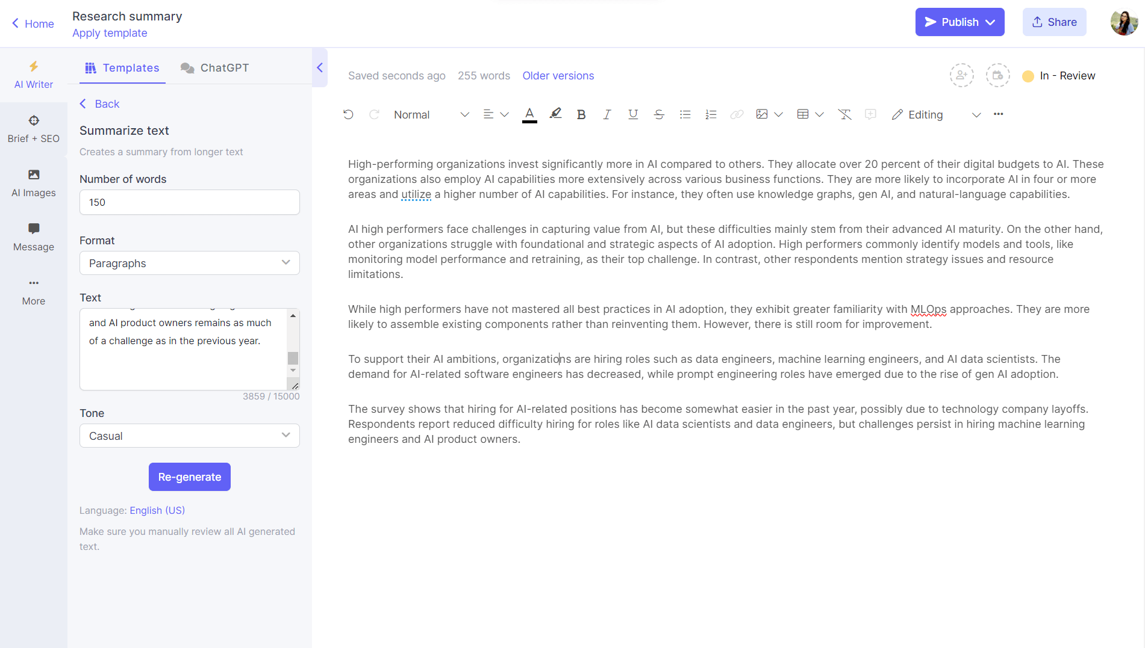Open AI Images in sidebar
Image resolution: width=1145 pixels, height=648 pixels.
[34, 183]
